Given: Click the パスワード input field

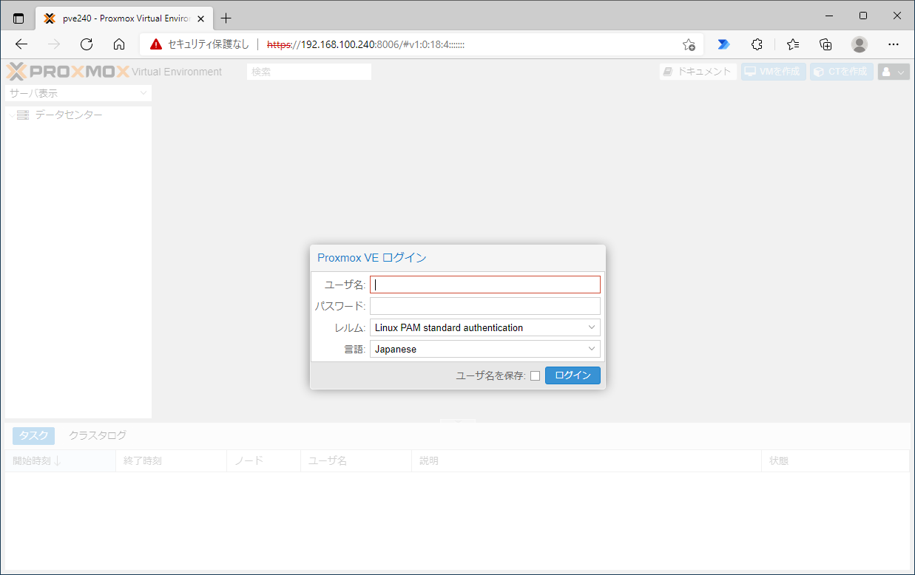Looking at the screenshot, I should pyautogui.click(x=485, y=306).
